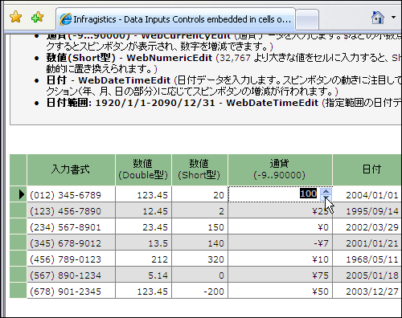Screen dimensions: 402x318
Task: Select the cell (678) 901-2345
Action: [x=71, y=291]
